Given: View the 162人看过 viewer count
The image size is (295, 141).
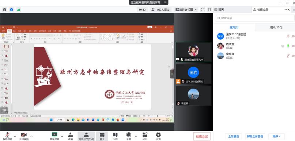Looking at the screenshot, I should click(x=160, y=10).
